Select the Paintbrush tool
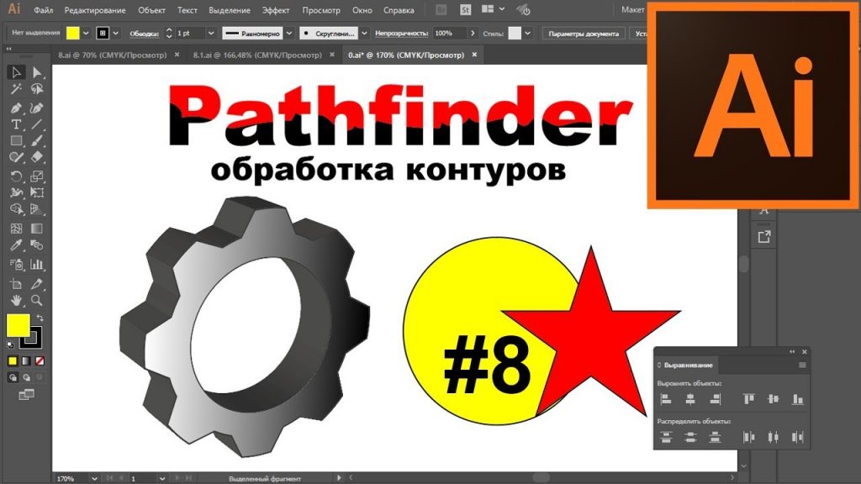This screenshot has height=484, width=861. (x=37, y=141)
